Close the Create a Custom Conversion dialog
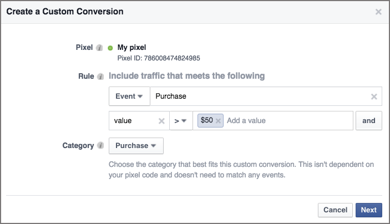The height and width of the screenshot is (224, 390). 378,12
